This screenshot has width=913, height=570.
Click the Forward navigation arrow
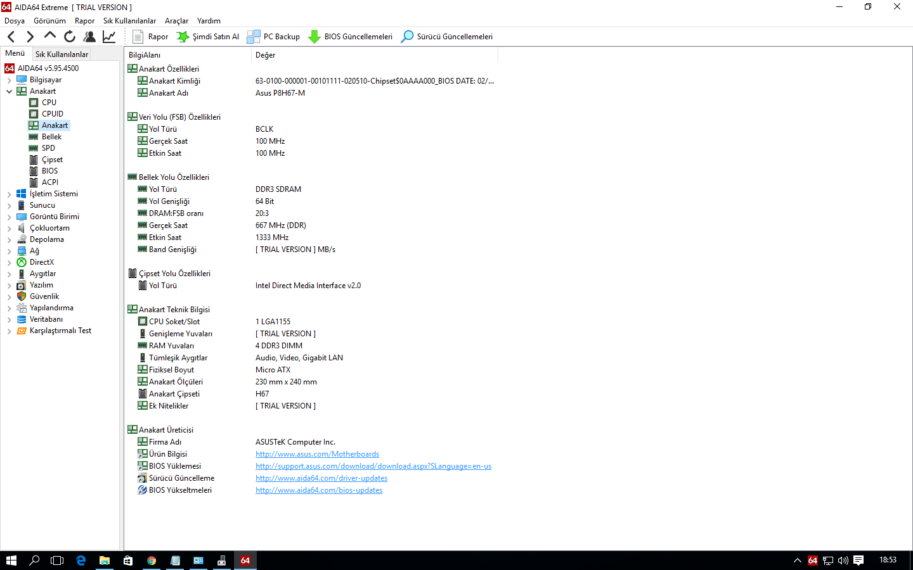point(30,37)
